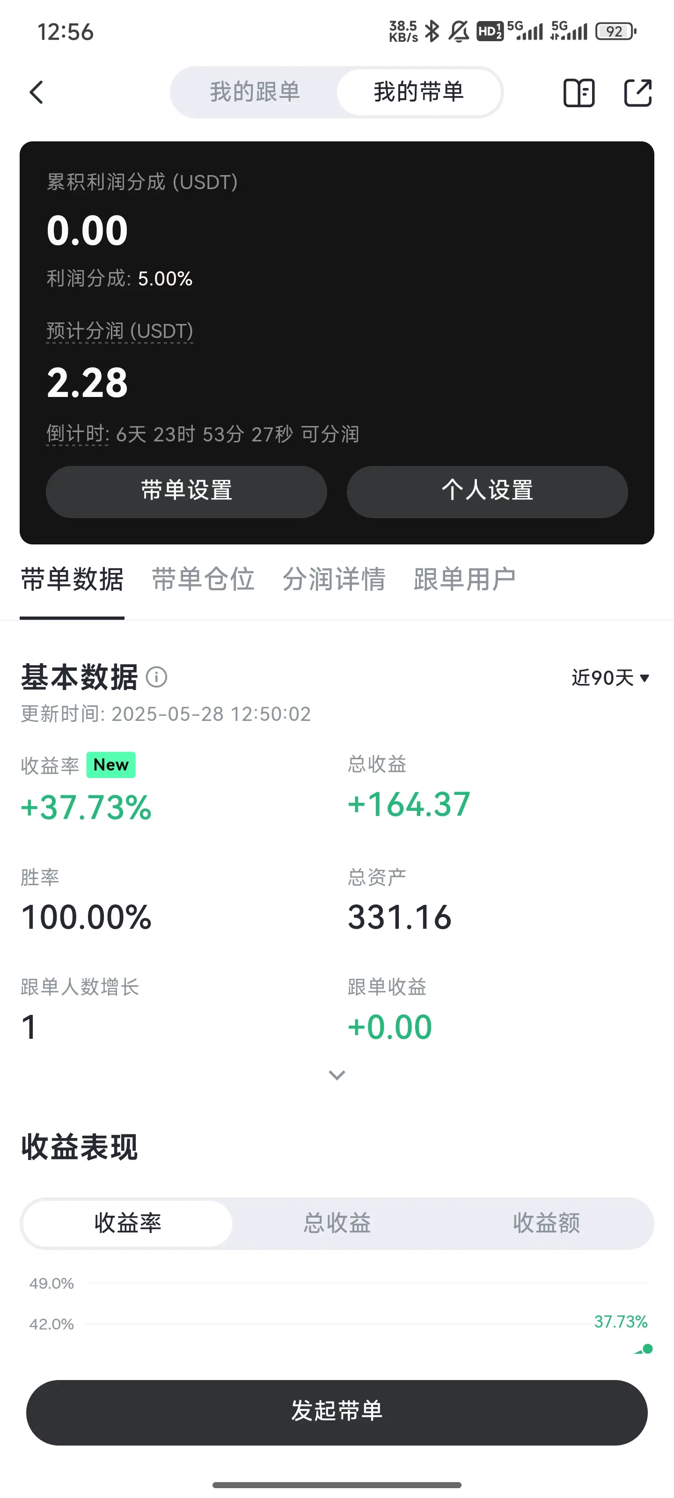The height and width of the screenshot is (1498, 674).
Task: Open 分润详情 tab
Action: point(334,579)
